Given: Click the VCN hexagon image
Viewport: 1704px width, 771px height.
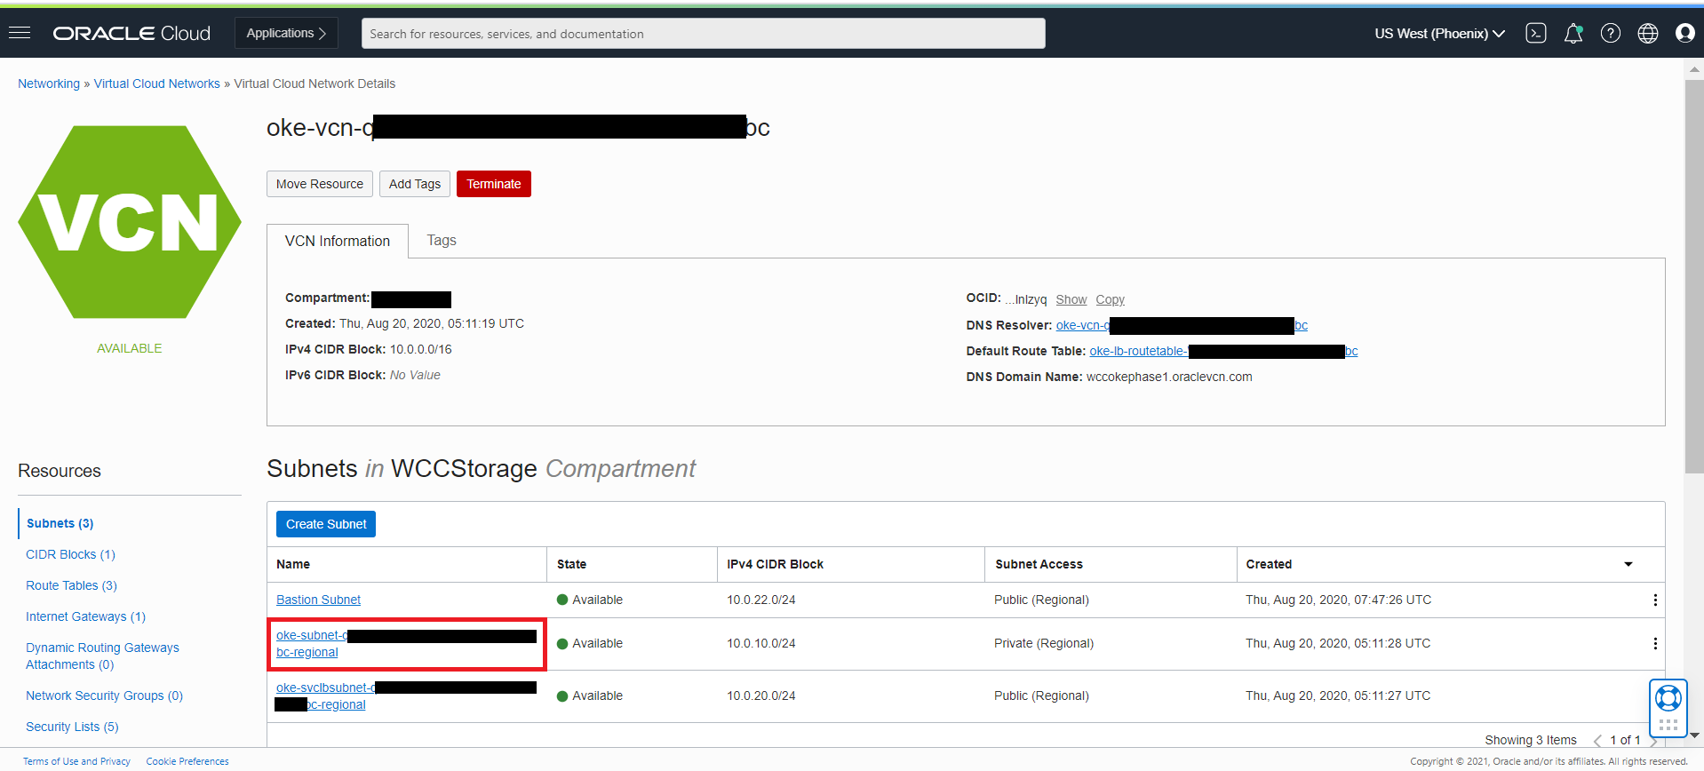Looking at the screenshot, I should point(130,222).
